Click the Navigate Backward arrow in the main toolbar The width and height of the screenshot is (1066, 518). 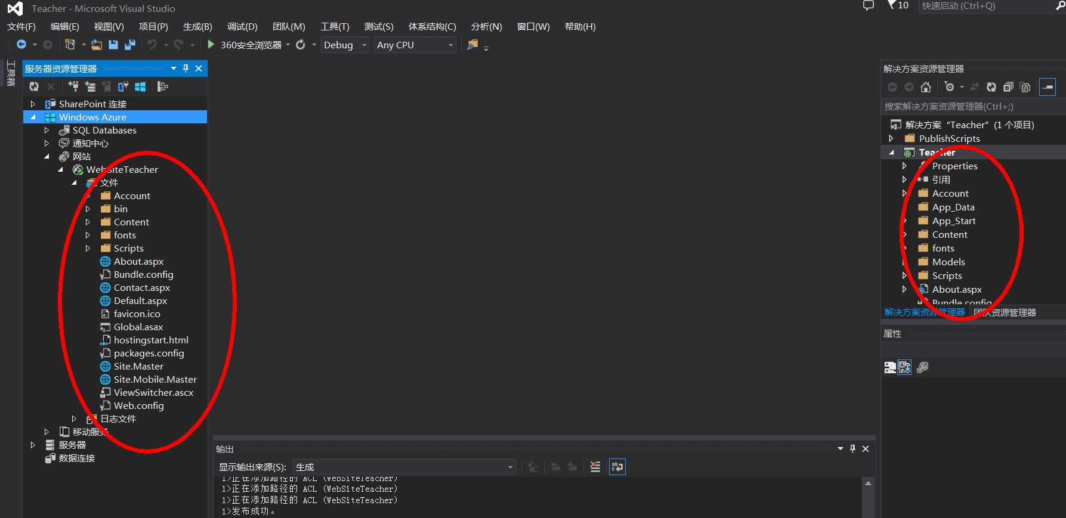[21, 45]
